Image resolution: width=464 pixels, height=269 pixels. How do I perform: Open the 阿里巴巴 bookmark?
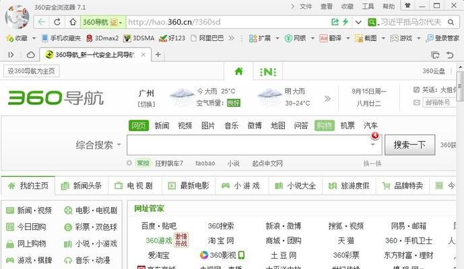(x=207, y=38)
